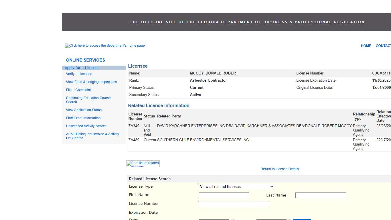Open HOME in the top navigation
The image size is (391, 220).
click(x=366, y=46)
